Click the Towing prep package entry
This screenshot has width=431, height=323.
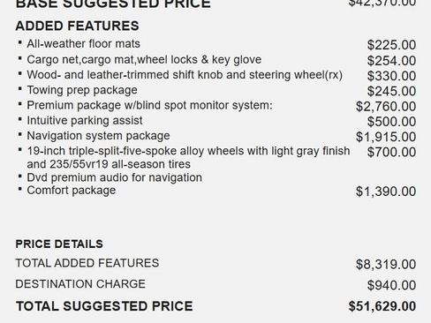82,90
